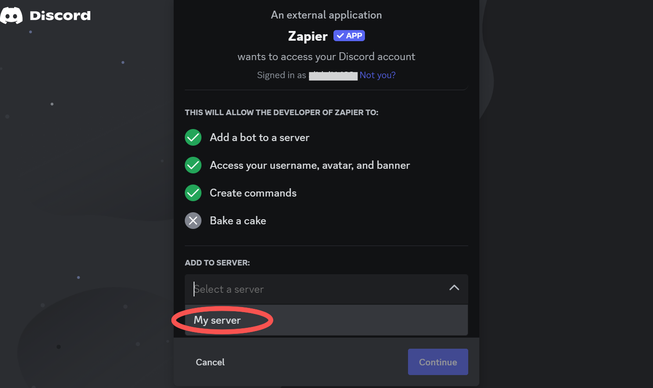Click the Create commands permission text
This screenshot has width=653, height=388.
click(x=253, y=193)
